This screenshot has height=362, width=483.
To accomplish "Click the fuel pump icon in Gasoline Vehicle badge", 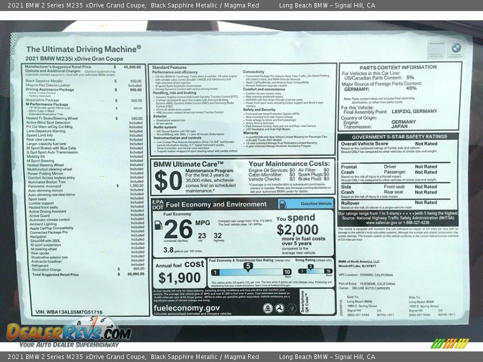I will (283, 204).
